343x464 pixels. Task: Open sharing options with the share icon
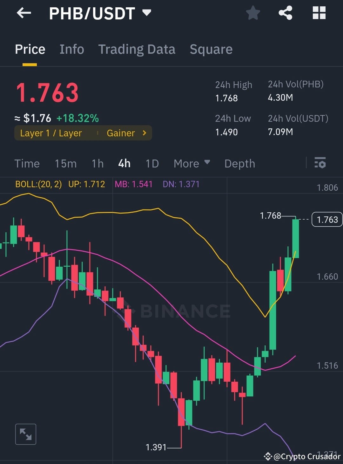click(285, 13)
